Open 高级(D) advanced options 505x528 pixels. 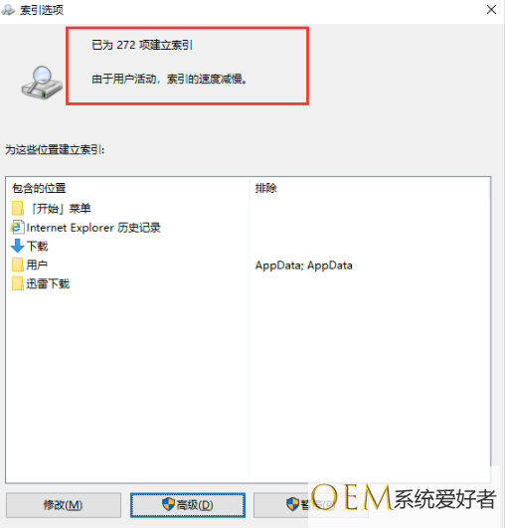188,505
